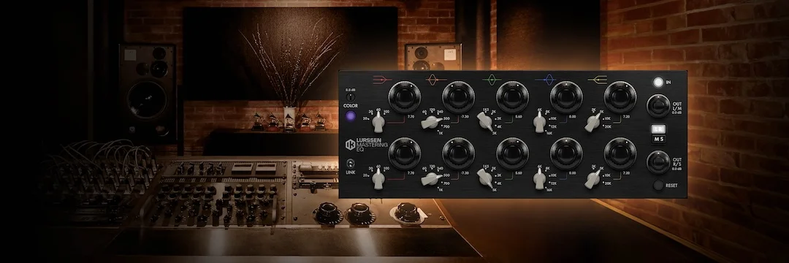Select the M S processing mode button

click(x=658, y=140)
